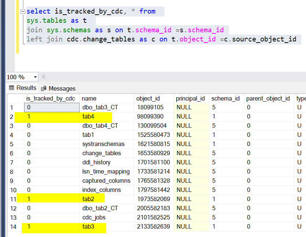Click object_id cell 1621580815
Screen dimensions: 306x237
tap(154, 144)
